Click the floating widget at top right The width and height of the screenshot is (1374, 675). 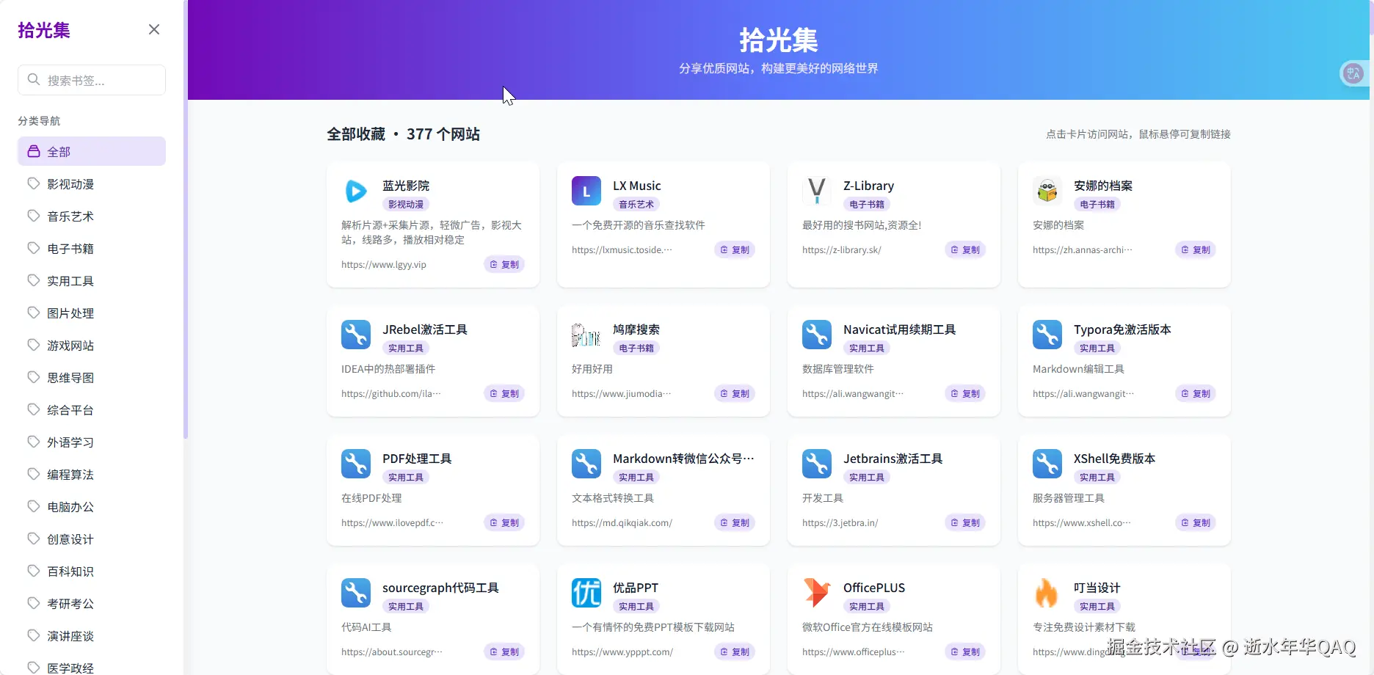(1353, 73)
